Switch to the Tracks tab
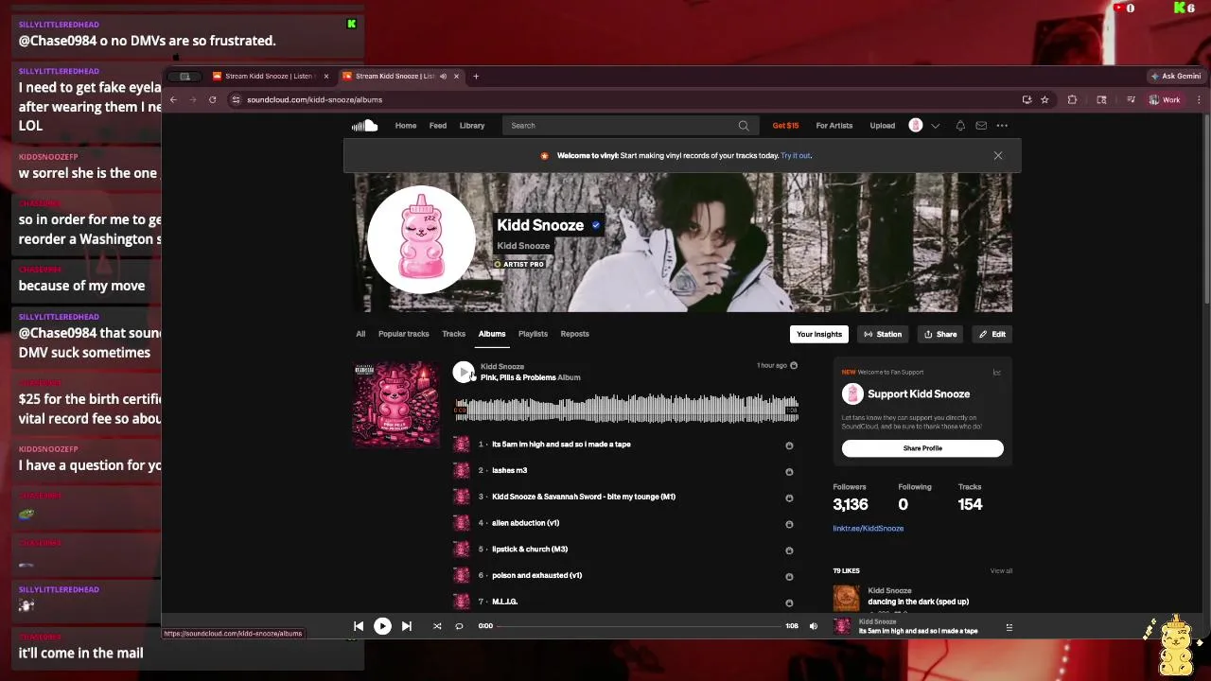Screen dimensions: 1211x681 [453, 334]
